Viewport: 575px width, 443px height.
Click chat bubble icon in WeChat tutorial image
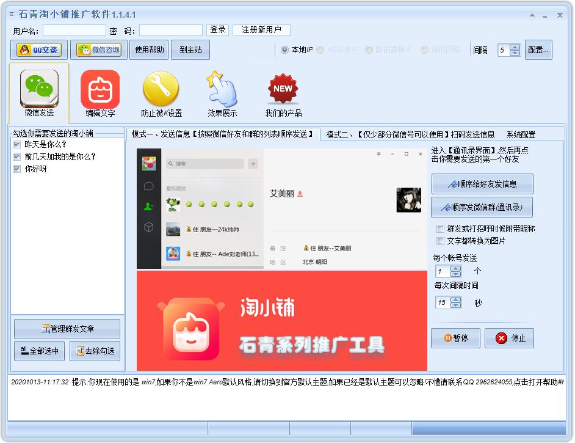(x=148, y=186)
